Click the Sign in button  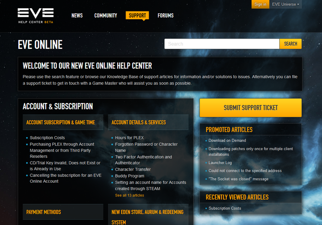[x=260, y=4]
